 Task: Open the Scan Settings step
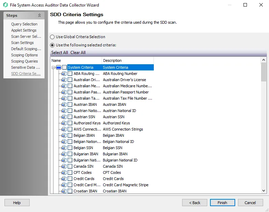pos(22,43)
